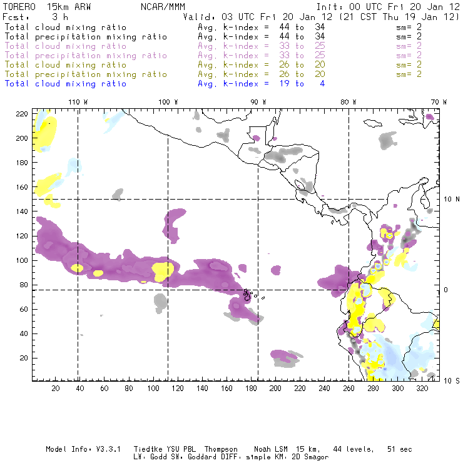Select the olive 'Total cloud mixing ratio' legend entry
The image size is (463, 463).
pos(66,65)
